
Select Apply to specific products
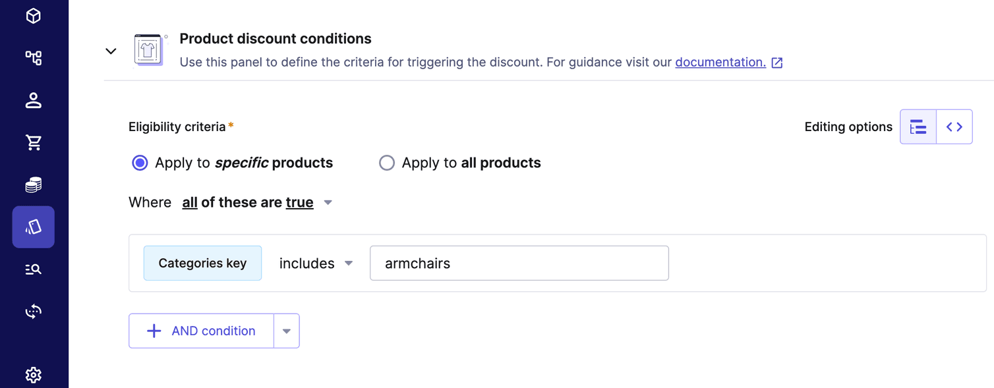click(140, 163)
